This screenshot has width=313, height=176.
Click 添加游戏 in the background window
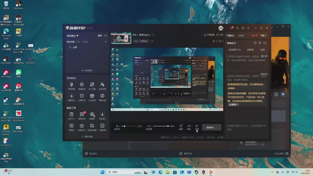[x=91, y=153]
